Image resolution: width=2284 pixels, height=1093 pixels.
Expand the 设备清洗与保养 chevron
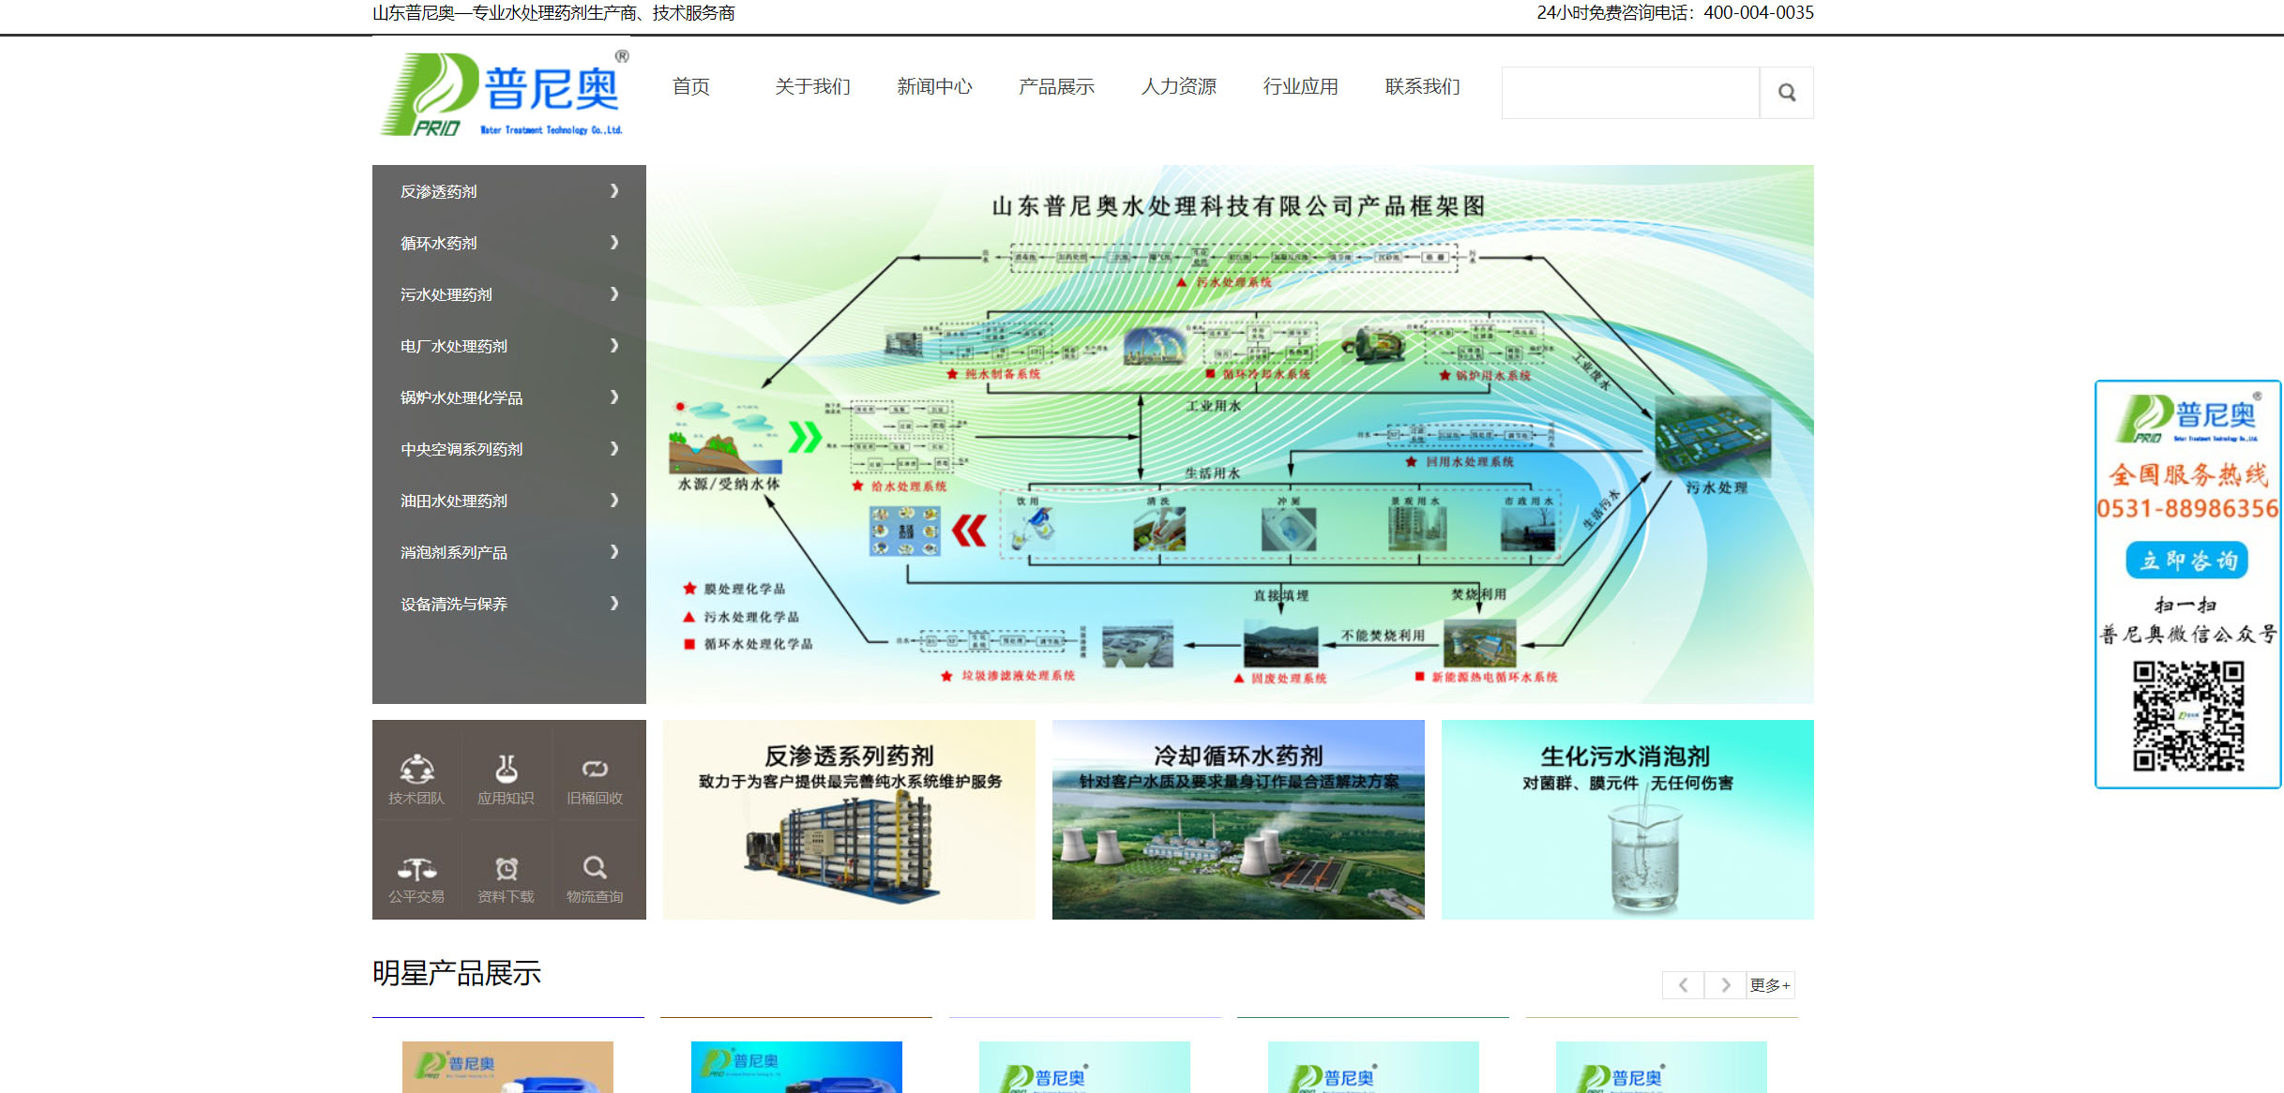point(614,604)
